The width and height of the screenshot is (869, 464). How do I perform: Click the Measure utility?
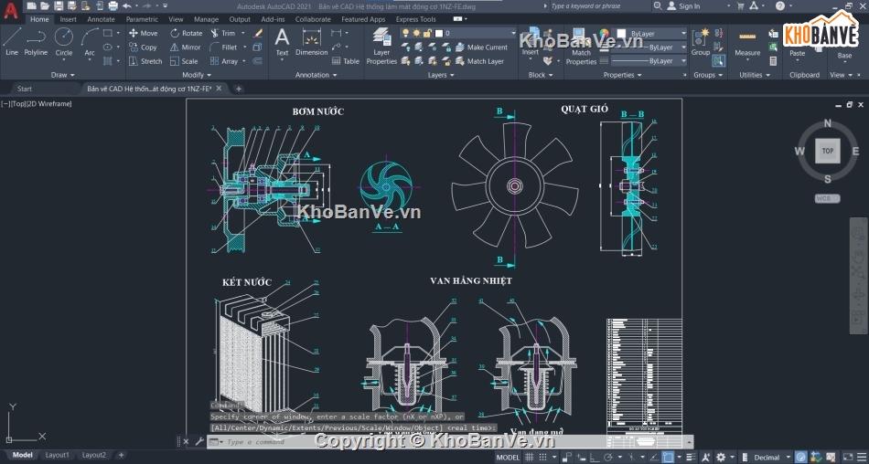pyautogui.click(x=747, y=43)
